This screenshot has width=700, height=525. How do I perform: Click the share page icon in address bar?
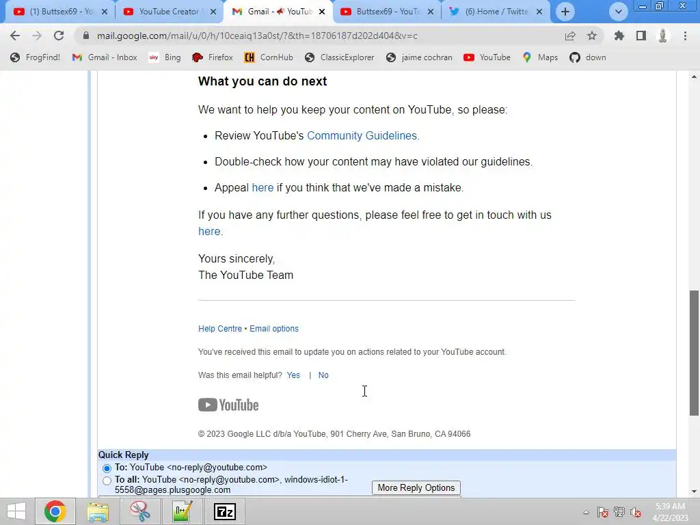(570, 36)
